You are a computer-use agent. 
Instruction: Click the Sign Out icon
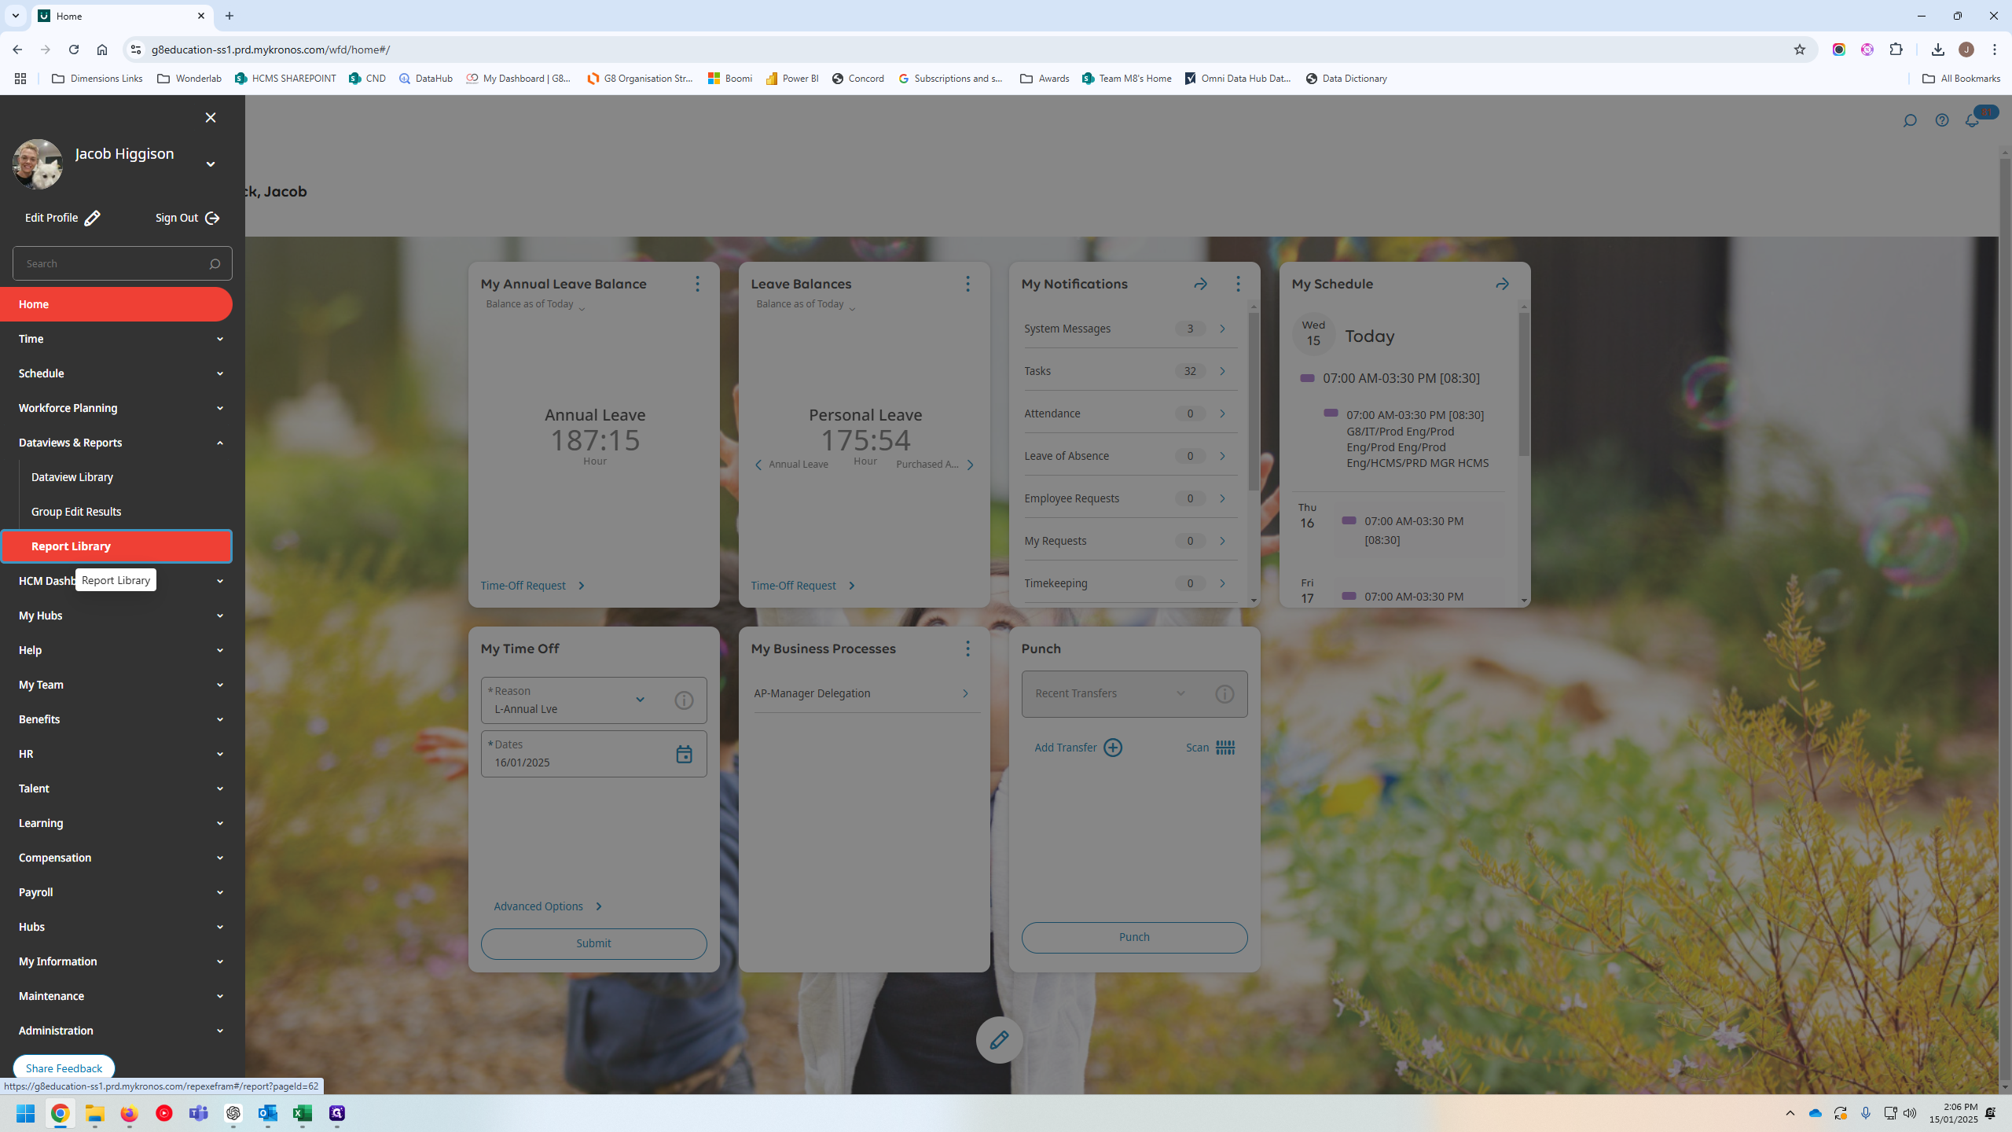coord(212,218)
